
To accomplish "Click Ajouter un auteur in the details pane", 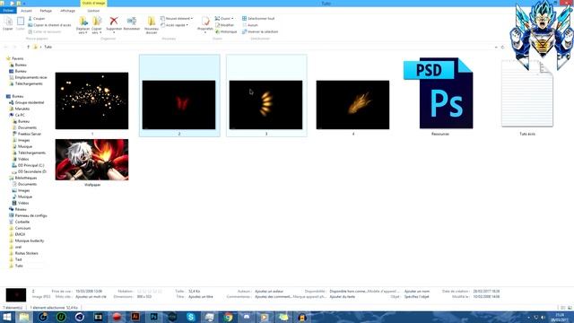I will click(x=269, y=292).
